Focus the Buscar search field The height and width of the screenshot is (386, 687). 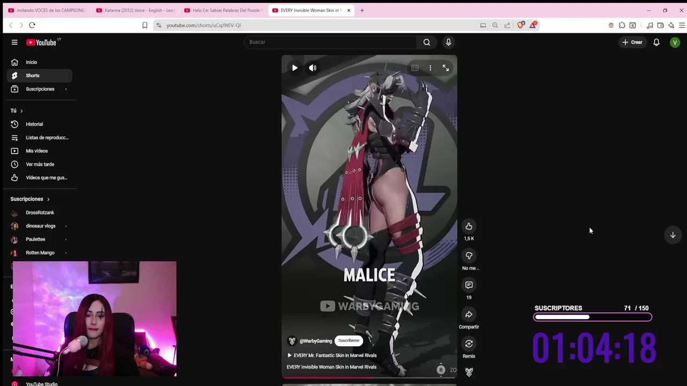[x=330, y=42]
